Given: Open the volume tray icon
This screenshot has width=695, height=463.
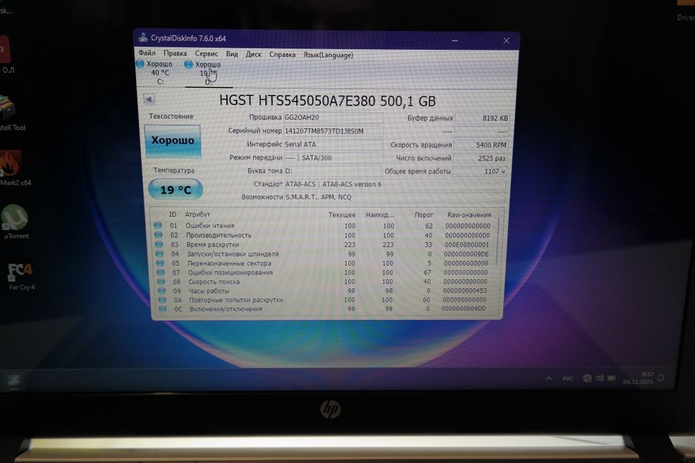Looking at the screenshot, I should tap(599, 378).
